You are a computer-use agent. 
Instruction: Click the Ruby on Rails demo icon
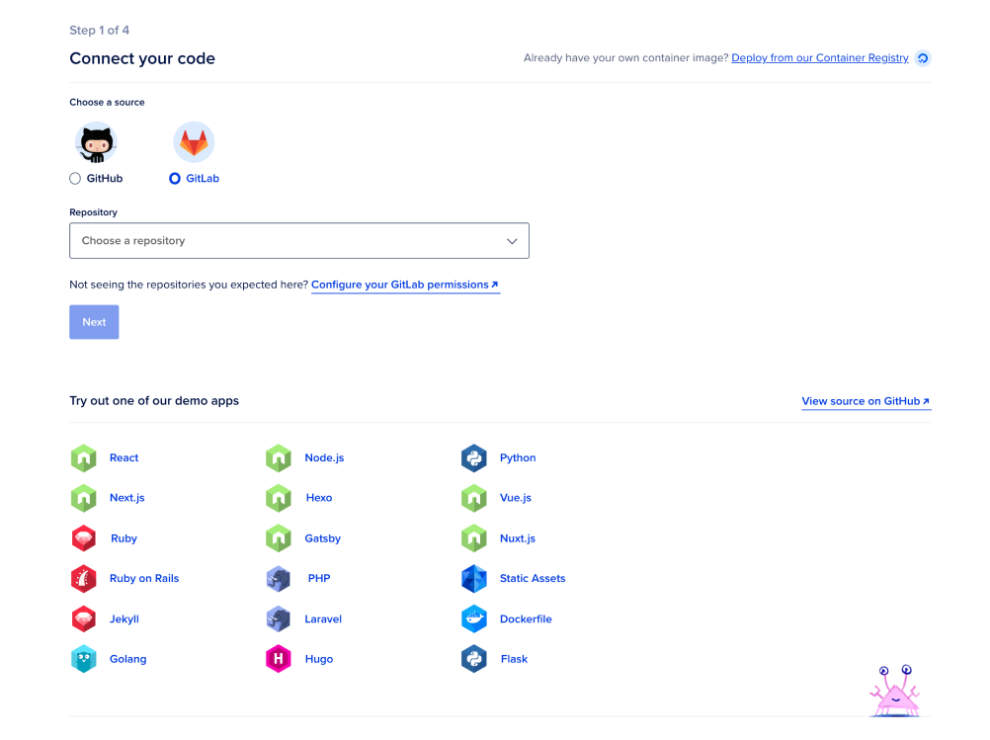[x=83, y=579]
